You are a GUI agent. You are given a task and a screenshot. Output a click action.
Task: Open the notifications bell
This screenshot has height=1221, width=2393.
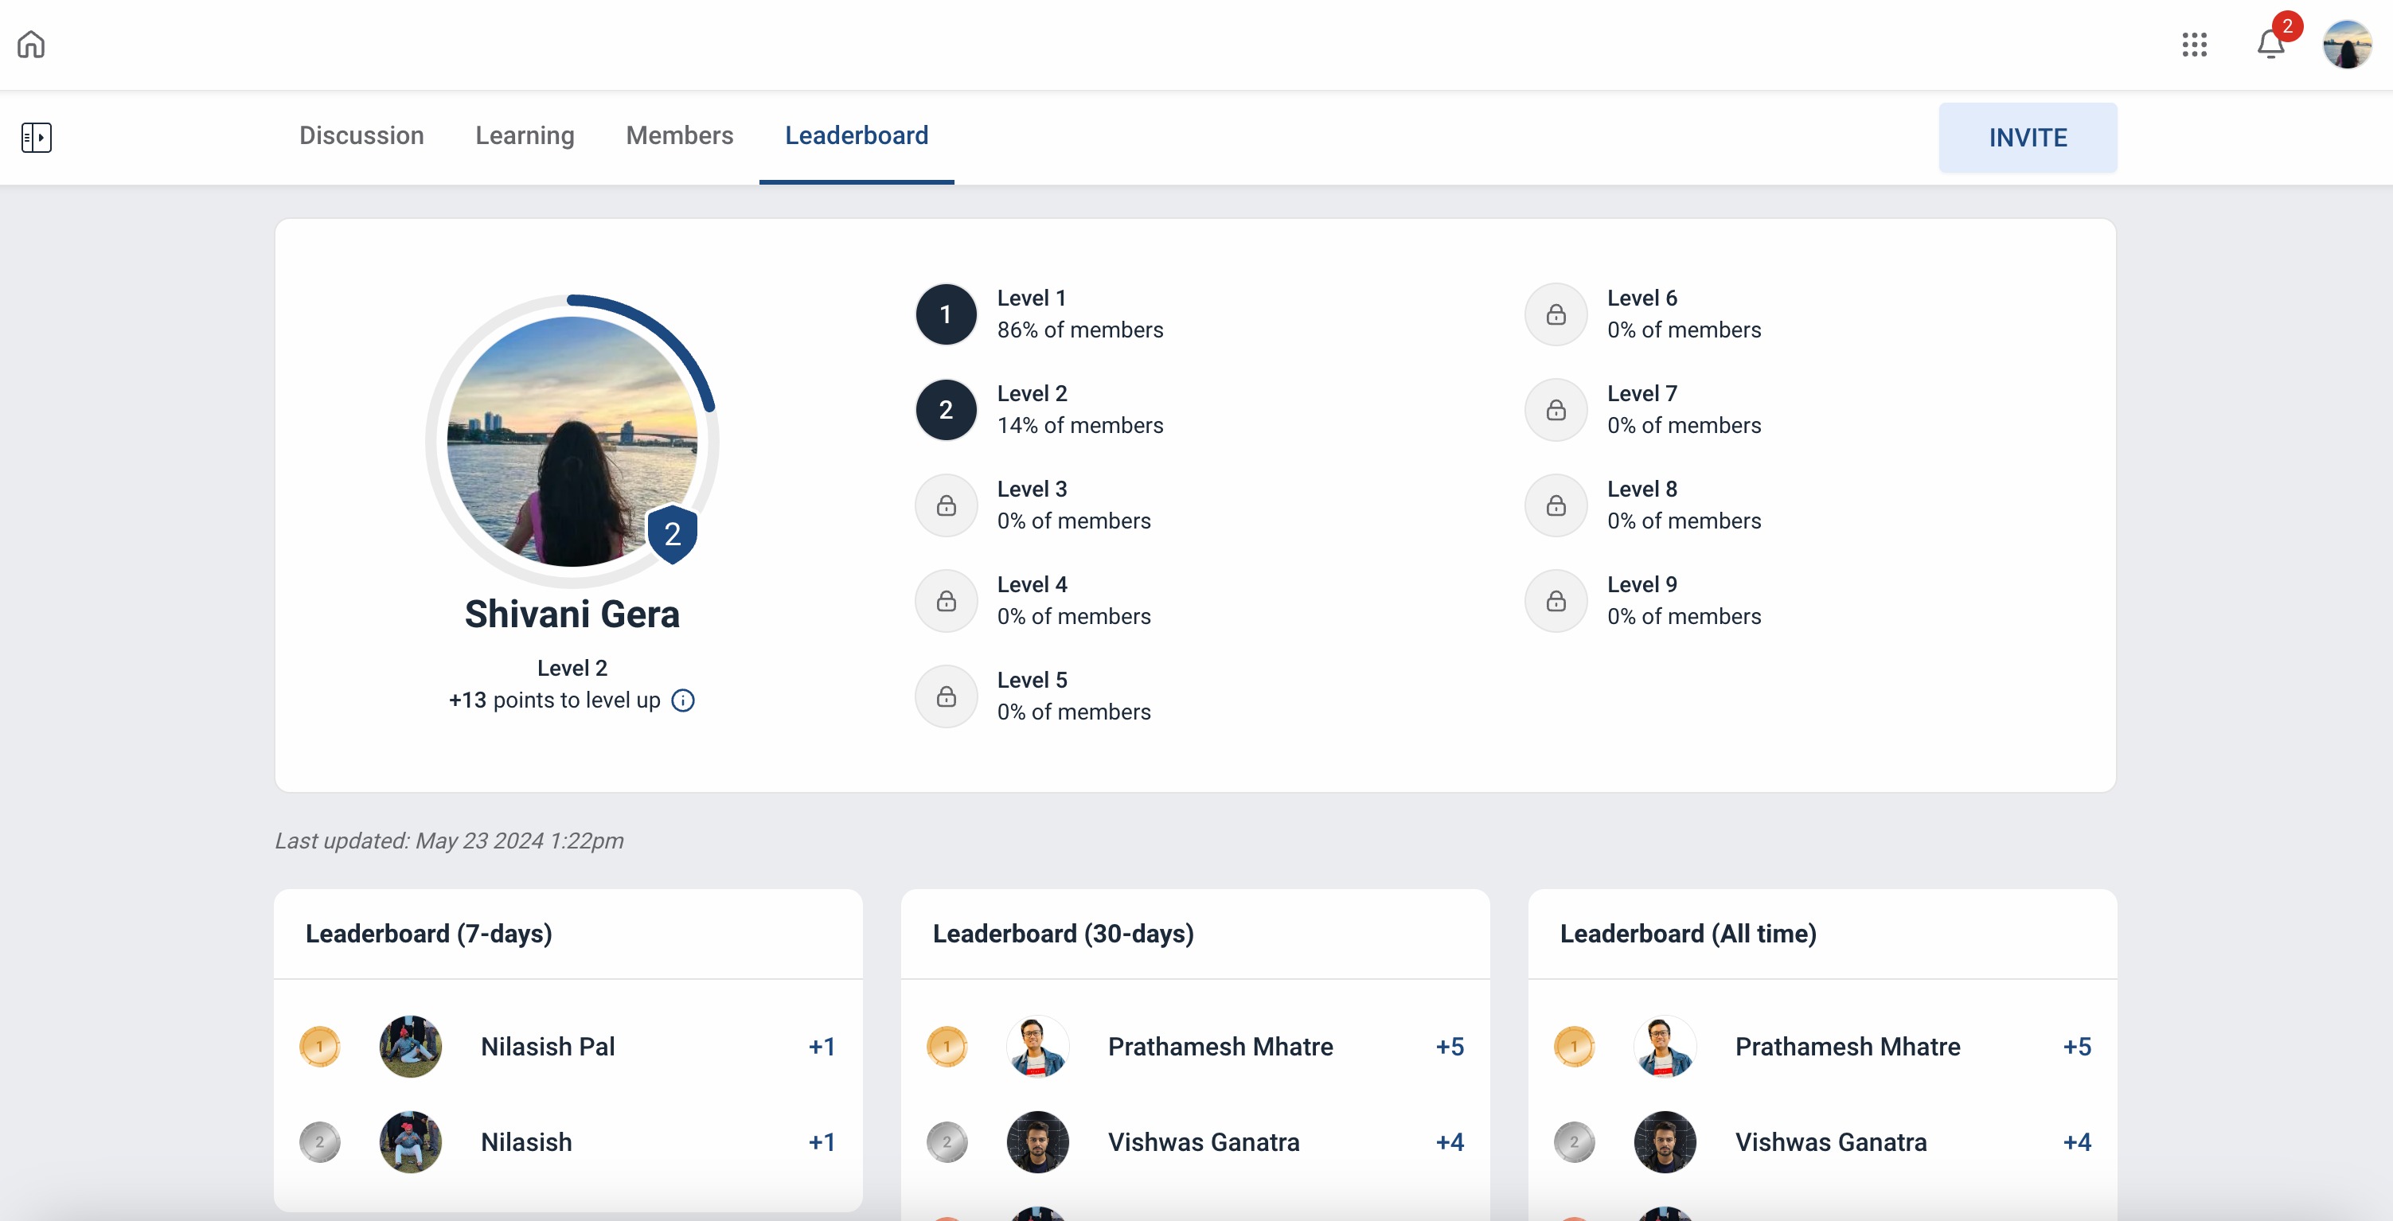click(x=2270, y=44)
